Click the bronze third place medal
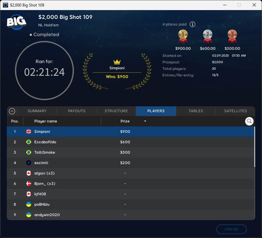 [x=232, y=36]
